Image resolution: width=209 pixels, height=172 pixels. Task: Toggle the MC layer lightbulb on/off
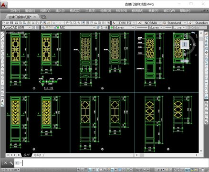tap(47, 27)
